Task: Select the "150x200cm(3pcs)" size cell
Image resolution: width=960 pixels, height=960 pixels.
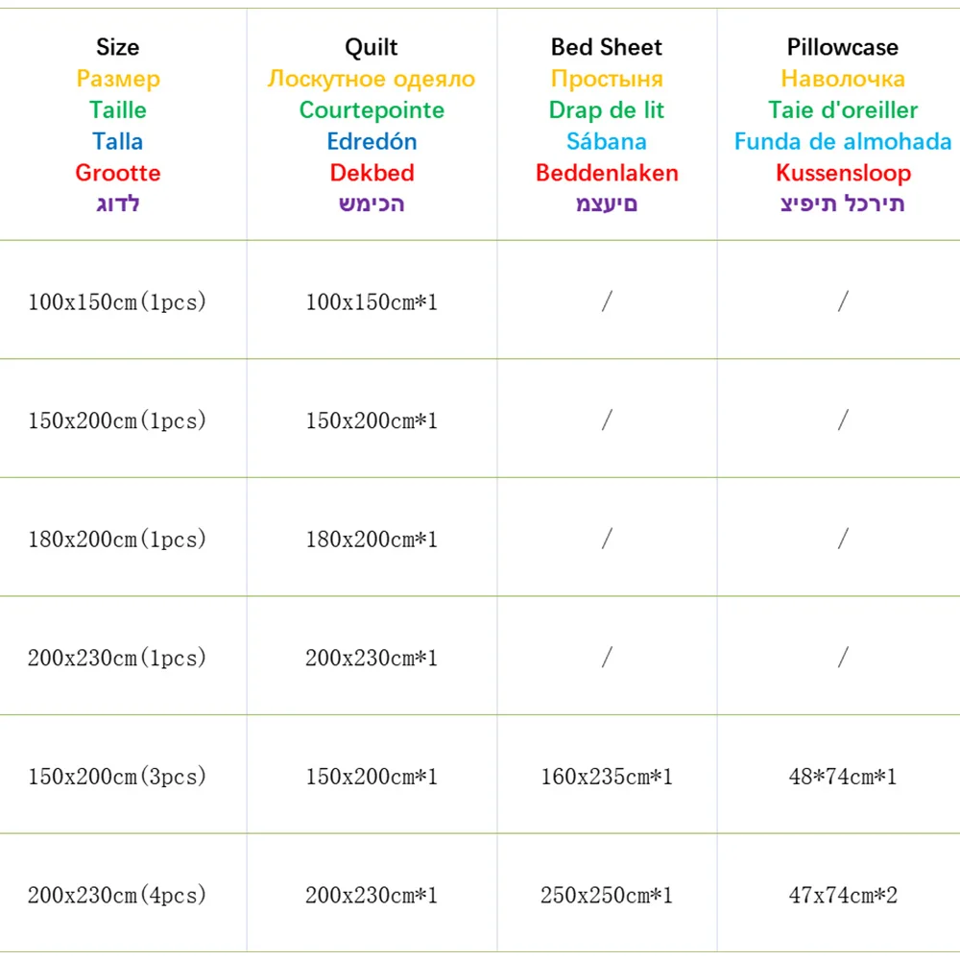Action: coord(117,777)
